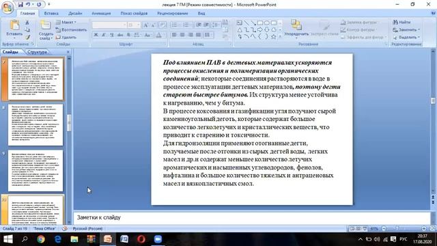The image size is (437, 246).
Task: Click the zoom-out minus button
Action: [384, 228]
